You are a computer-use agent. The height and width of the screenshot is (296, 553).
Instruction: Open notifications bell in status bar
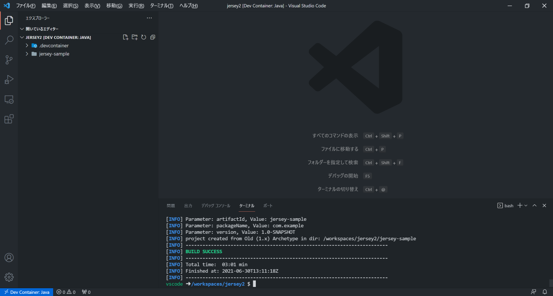click(x=544, y=292)
